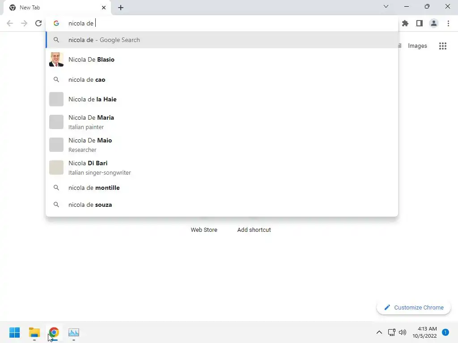Select the 'nicola de cao' suggestion
458x343 pixels.
[x=222, y=79]
